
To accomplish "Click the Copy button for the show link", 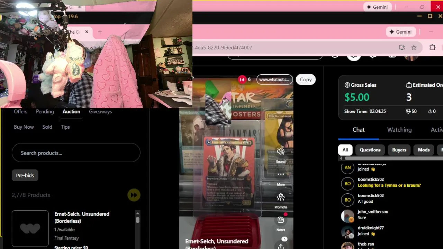I will point(306,80).
